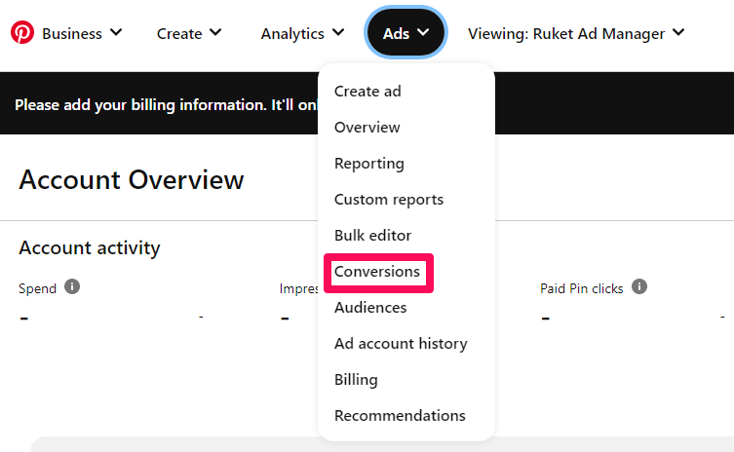
Task: Select Custom reports menu entry
Action: 389,200
